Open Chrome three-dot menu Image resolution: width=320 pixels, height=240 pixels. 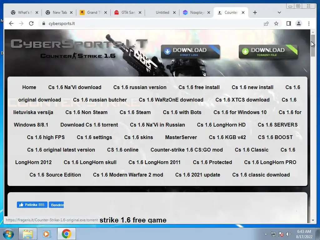[309, 23]
